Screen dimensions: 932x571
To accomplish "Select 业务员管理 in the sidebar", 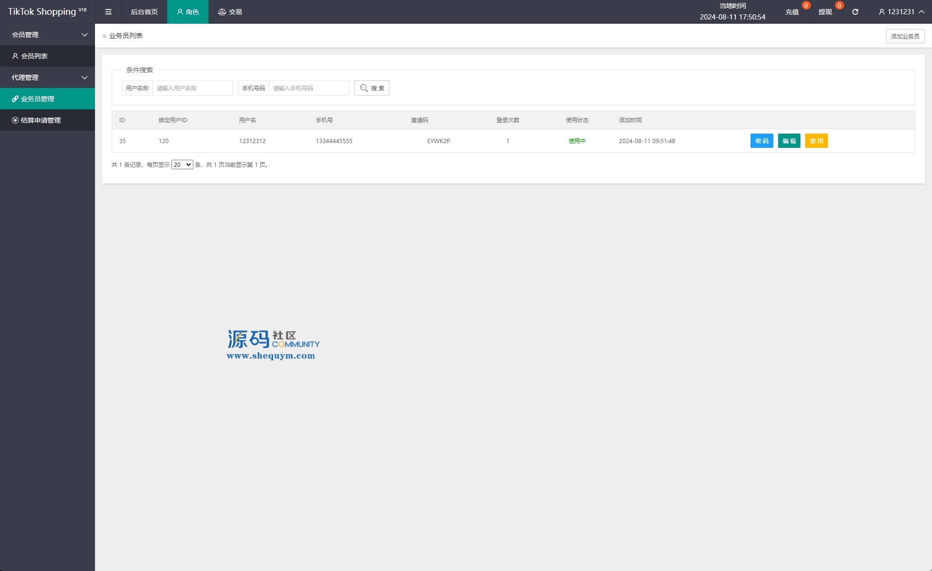I will point(48,99).
